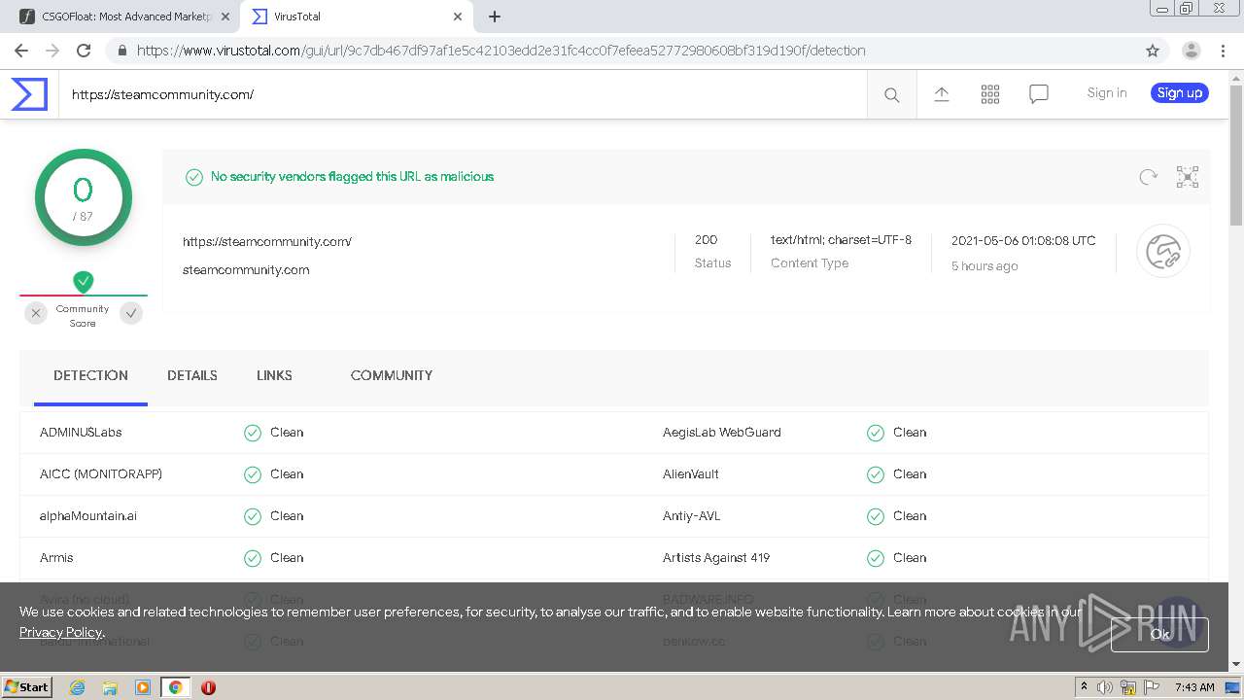
Task: Select the VirusTotal browser tab
Action: tap(357, 17)
